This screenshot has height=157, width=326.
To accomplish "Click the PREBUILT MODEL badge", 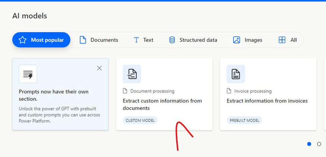I will pos(244,121).
